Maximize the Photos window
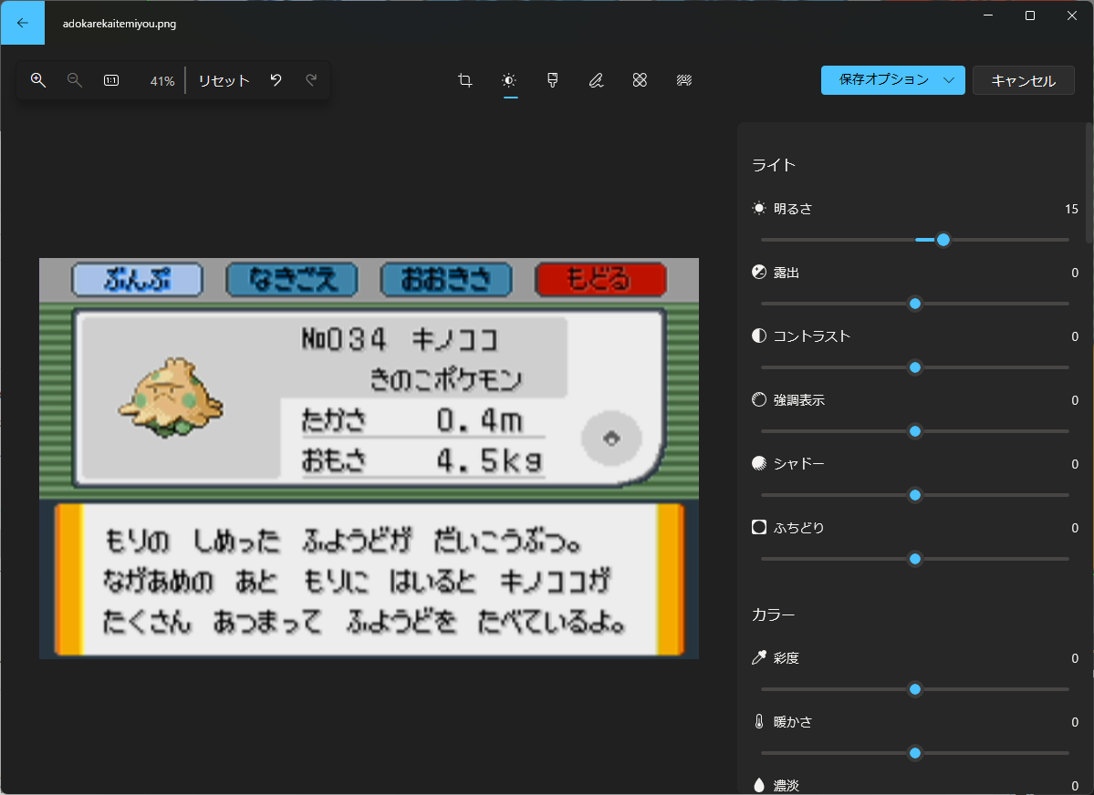 point(1030,15)
